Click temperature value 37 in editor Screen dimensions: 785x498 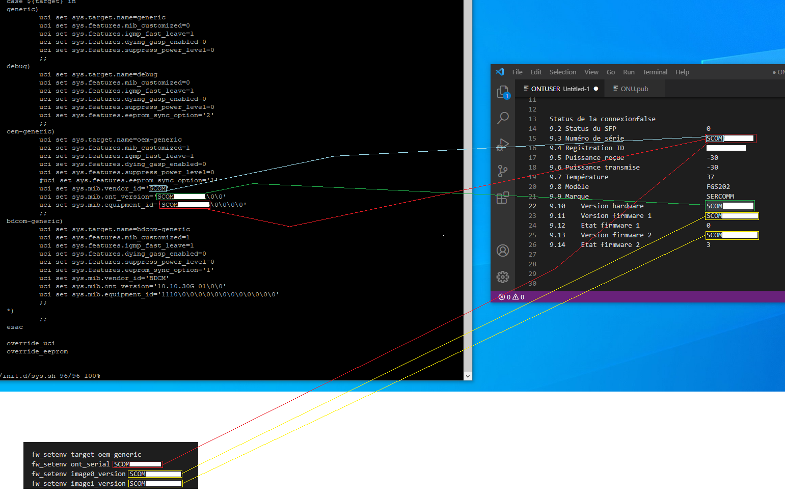click(x=710, y=177)
